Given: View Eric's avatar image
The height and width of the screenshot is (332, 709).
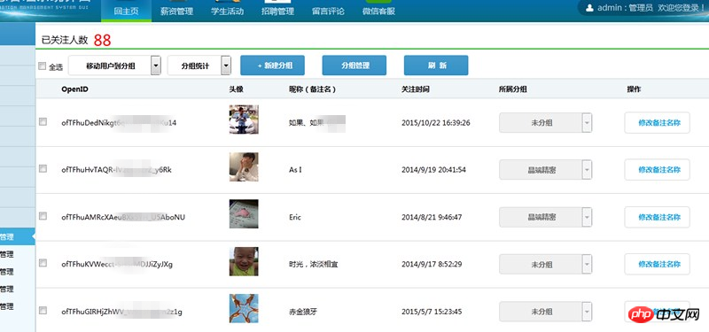Looking at the screenshot, I should pyautogui.click(x=244, y=214).
